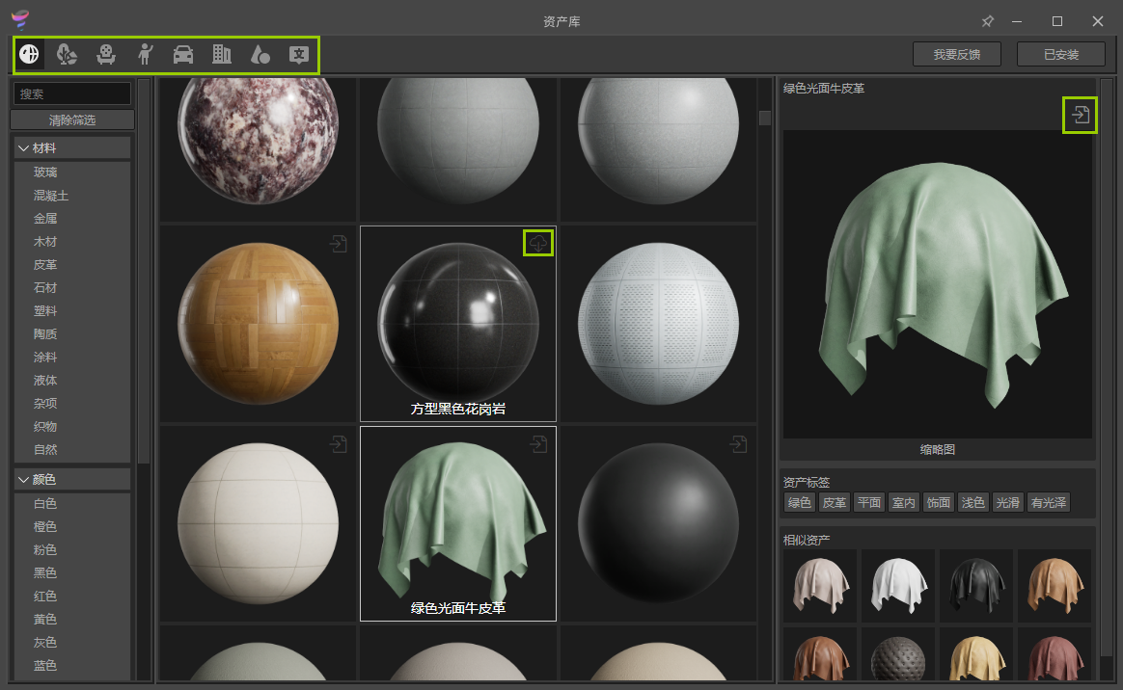This screenshot has width=1123, height=690.
Task: Click the 清除筛选 button
Action: point(71,120)
